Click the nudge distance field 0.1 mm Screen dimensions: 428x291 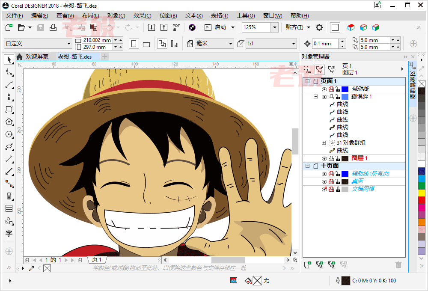pyautogui.click(x=325, y=44)
